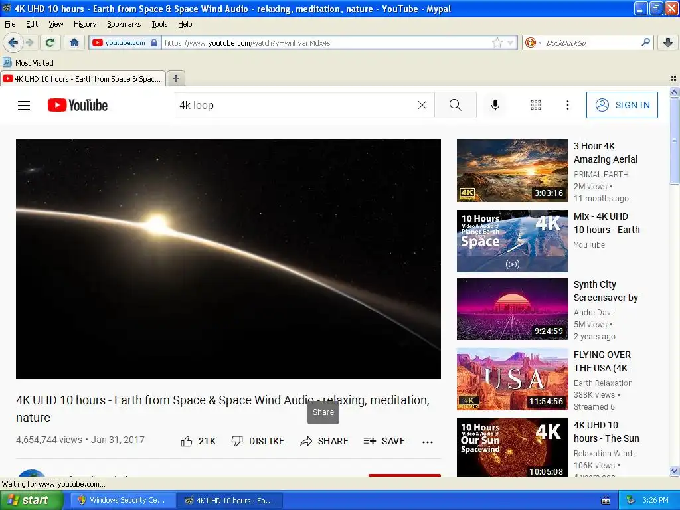Click the SIGN IN button
680x510 pixels.
(x=622, y=105)
